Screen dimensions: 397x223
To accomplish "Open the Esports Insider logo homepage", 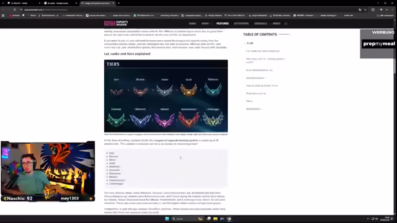I will coord(116,24).
